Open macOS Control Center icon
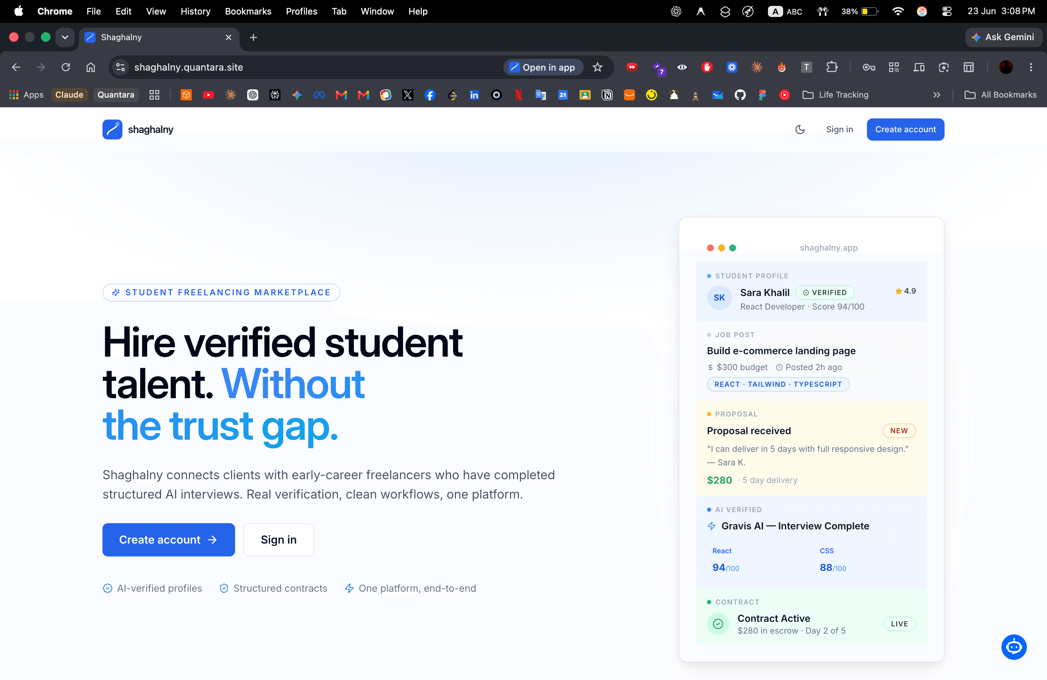 click(x=947, y=11)
